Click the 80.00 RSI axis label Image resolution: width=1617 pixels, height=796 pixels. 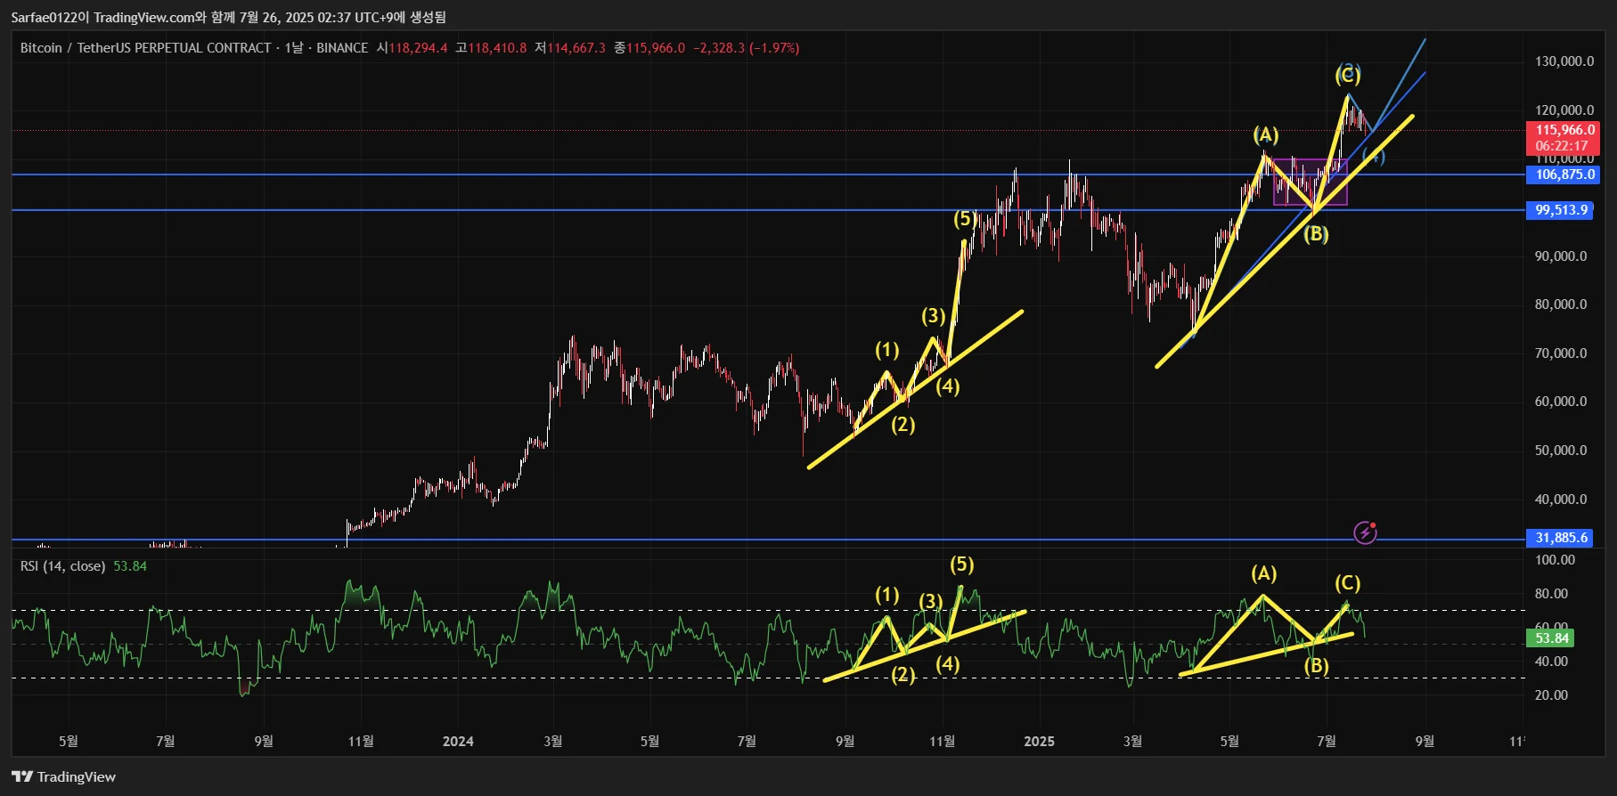tap(1551, 594)
